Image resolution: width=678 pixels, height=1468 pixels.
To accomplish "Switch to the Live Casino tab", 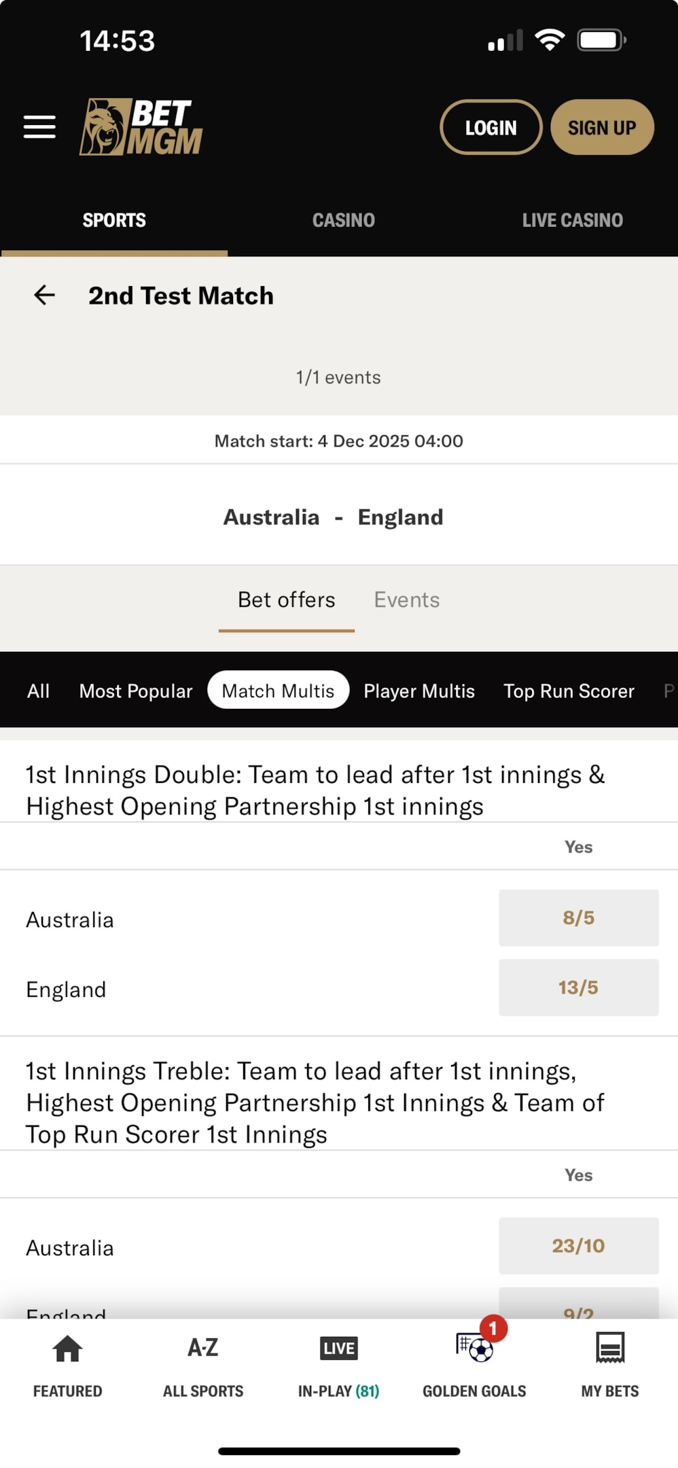I will click(x=572, y=220).
